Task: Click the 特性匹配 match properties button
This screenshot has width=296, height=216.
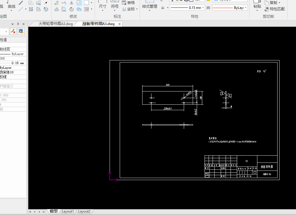Action: 275,9
